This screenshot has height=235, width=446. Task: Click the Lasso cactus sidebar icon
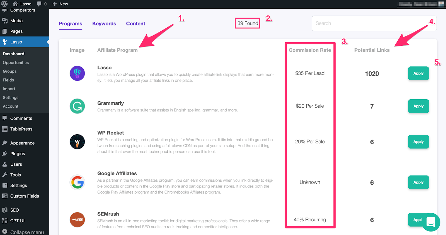pos(5,42)
